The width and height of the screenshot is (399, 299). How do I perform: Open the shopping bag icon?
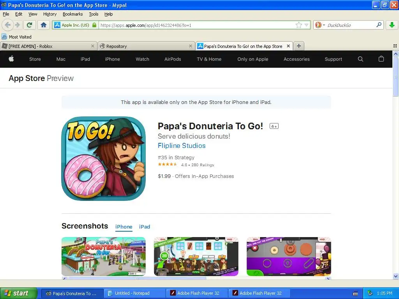(381, 59)
